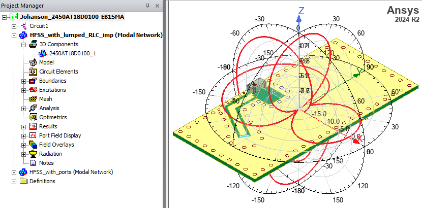Click the Notes document icon
The image size is (422, 208).
tap(33, 163)
